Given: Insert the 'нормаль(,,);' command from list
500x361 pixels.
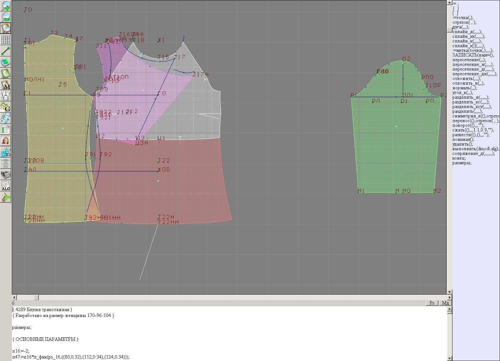Looking at the screenshot, I should click(463, 88).
